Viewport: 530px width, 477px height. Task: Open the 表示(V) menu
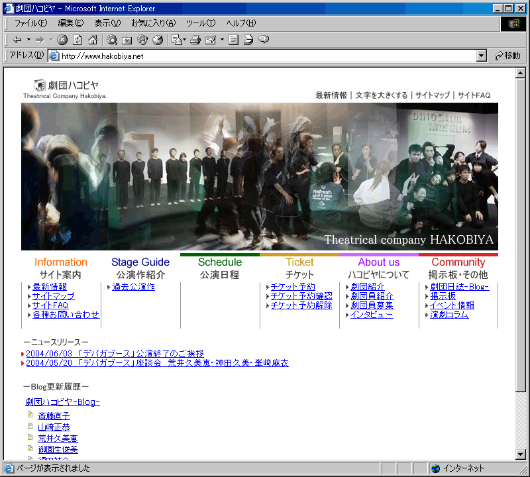point(107,23)
